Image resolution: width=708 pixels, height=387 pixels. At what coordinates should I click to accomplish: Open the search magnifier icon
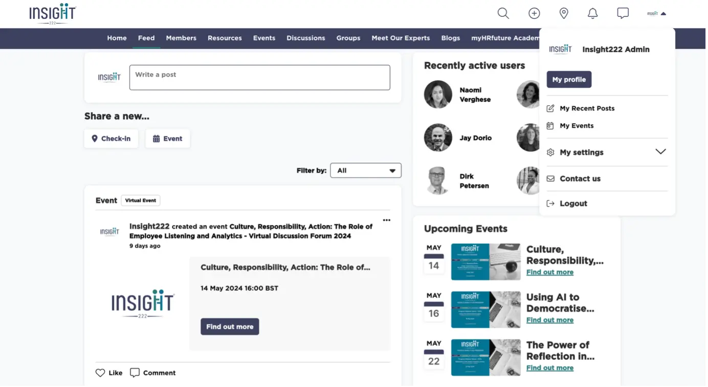pos(503,14)
